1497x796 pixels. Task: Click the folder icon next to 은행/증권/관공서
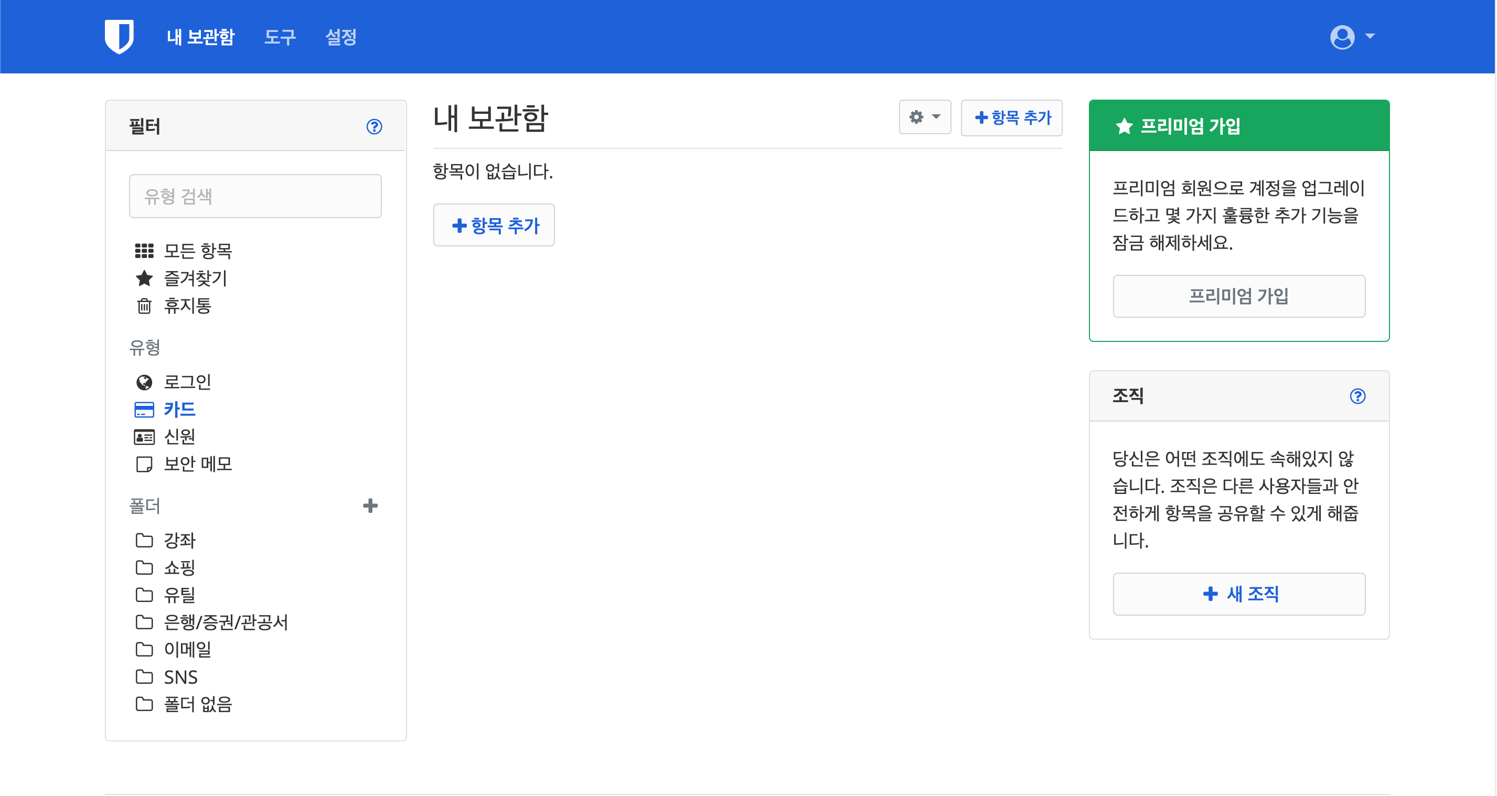pos(144,622)
